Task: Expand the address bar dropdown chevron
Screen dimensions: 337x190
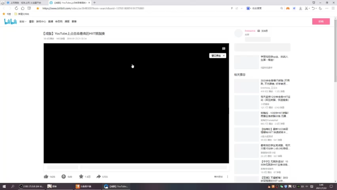Action: coord(241,8)
